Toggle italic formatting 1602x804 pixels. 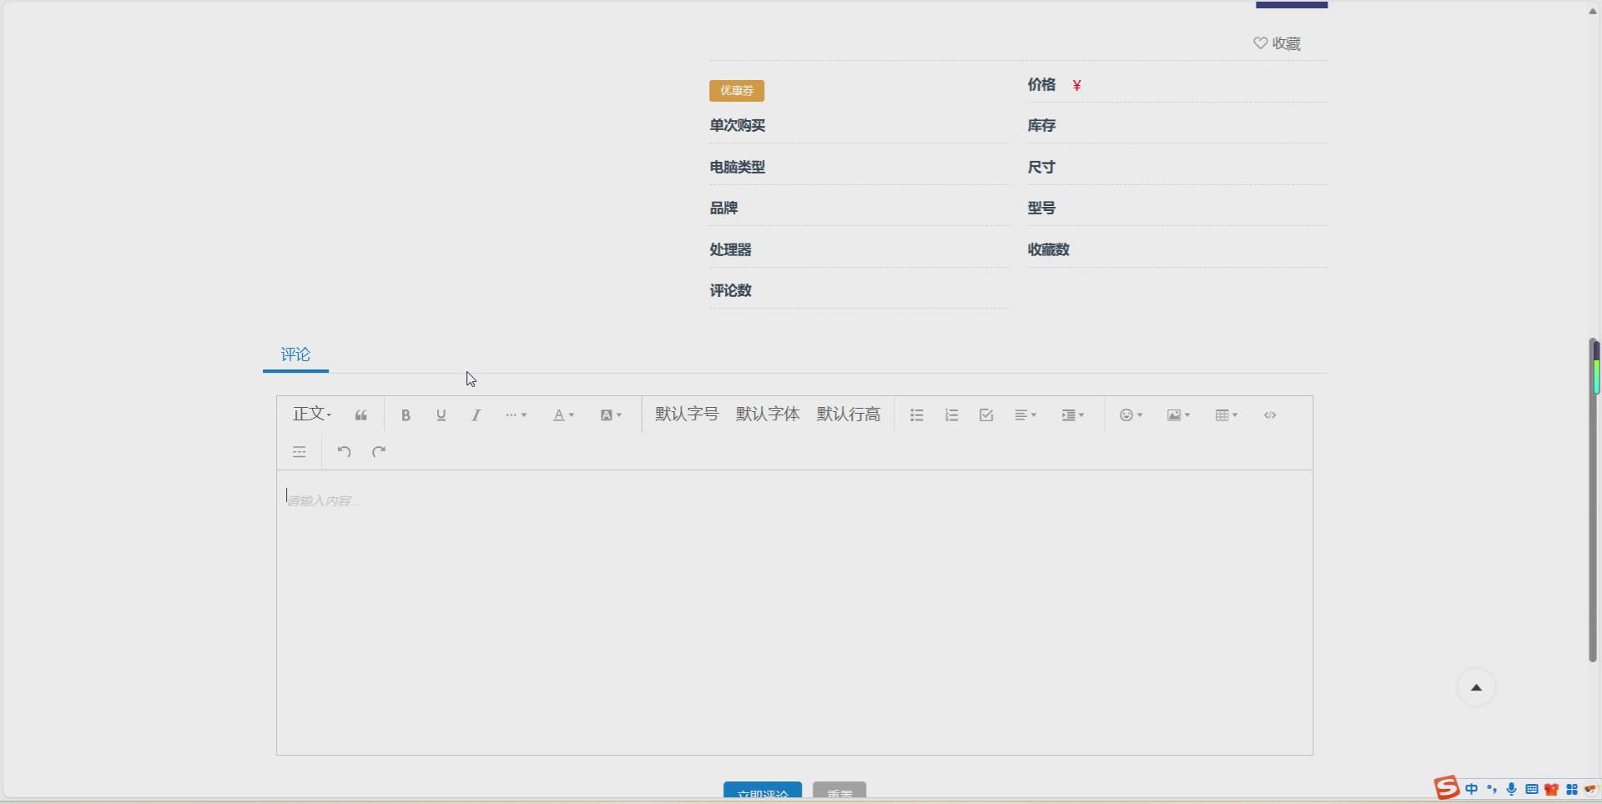476,415
